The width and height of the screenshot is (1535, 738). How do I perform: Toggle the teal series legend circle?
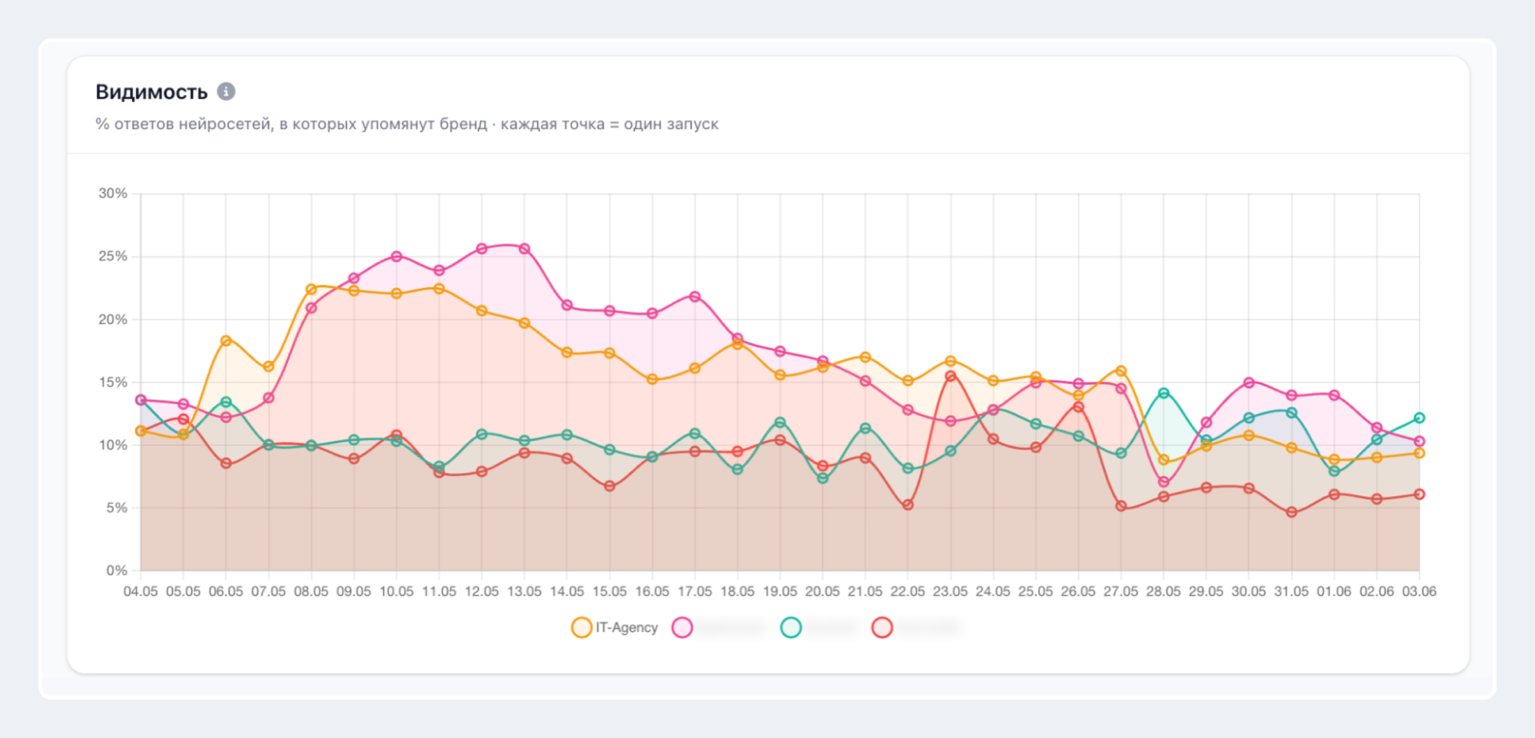tap(791, 627)
